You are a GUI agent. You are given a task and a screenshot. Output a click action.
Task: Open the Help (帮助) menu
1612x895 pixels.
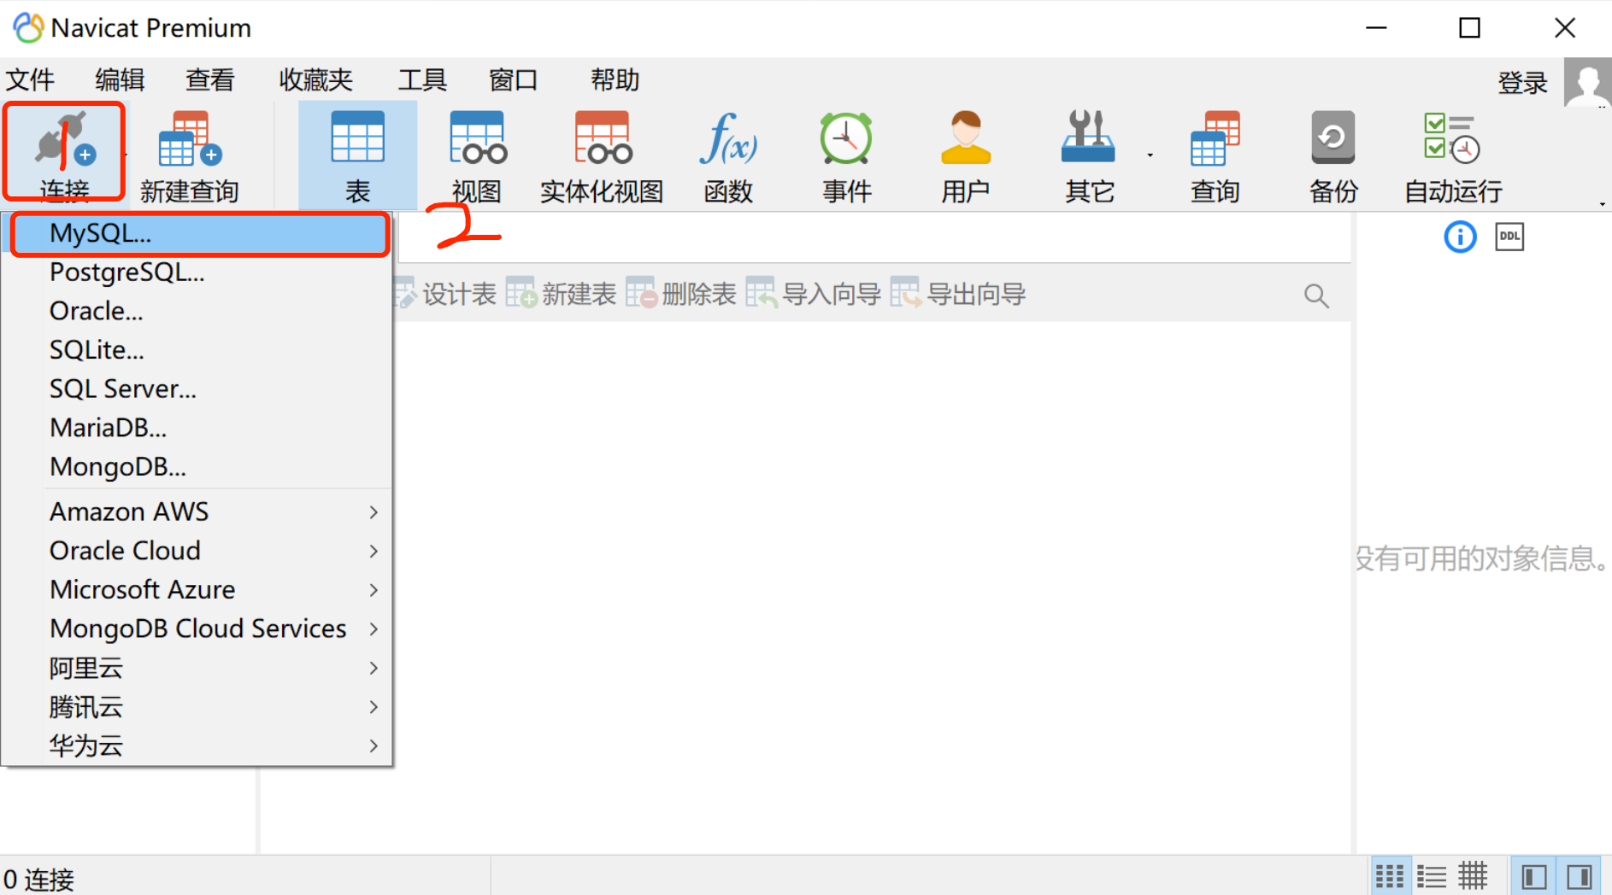coord(615,80)
